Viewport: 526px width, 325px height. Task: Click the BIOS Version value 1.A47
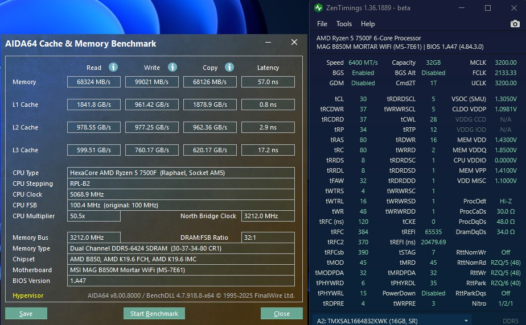point(181,281)
